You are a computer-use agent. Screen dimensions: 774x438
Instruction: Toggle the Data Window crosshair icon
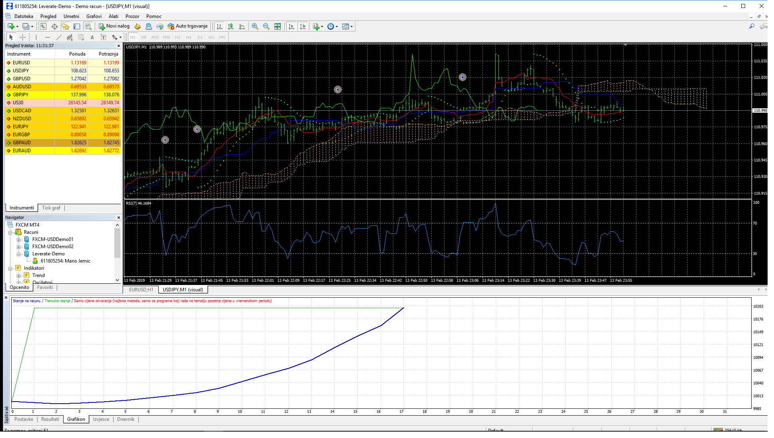click(54, 26)
